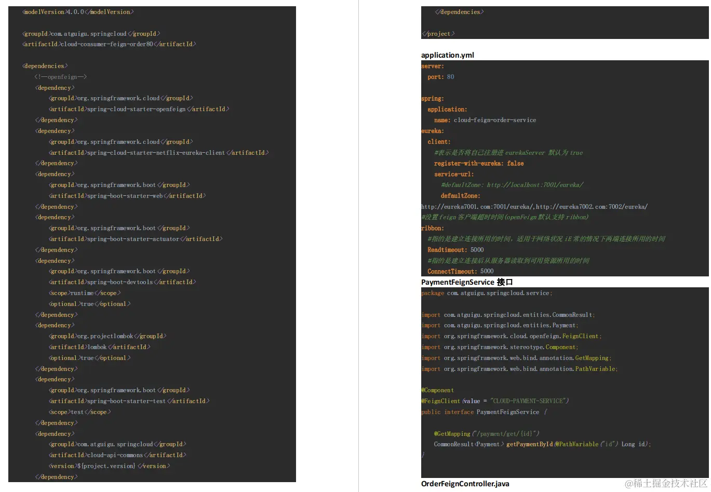The width and height of the screenshot is (711, 492).
Task: Select the @GetMapping("/payment/get/{id}") line
Action: tap(487, 434)
